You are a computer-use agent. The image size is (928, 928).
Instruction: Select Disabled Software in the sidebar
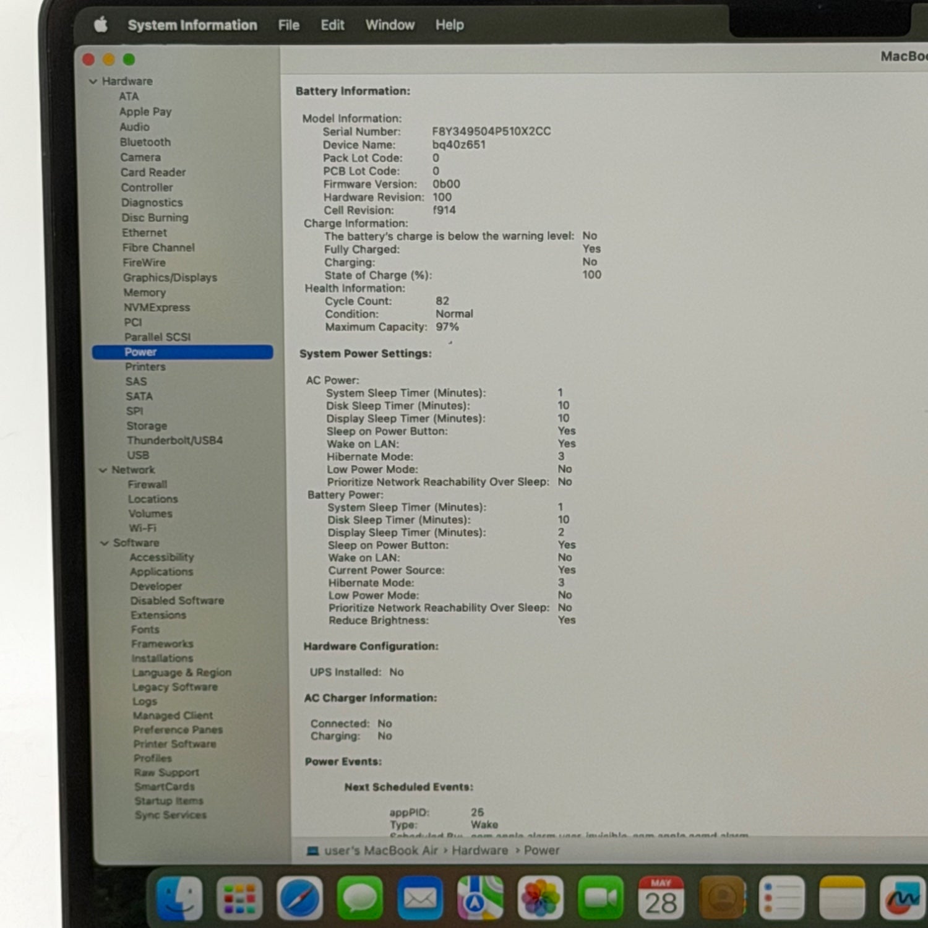pos(177,601)
